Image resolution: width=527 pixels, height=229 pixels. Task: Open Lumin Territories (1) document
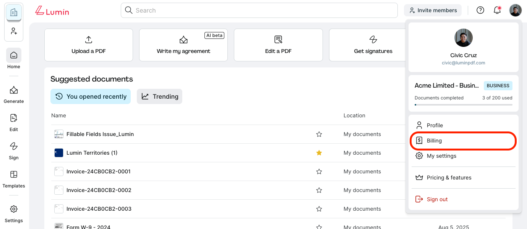click(x=92, y=153)
